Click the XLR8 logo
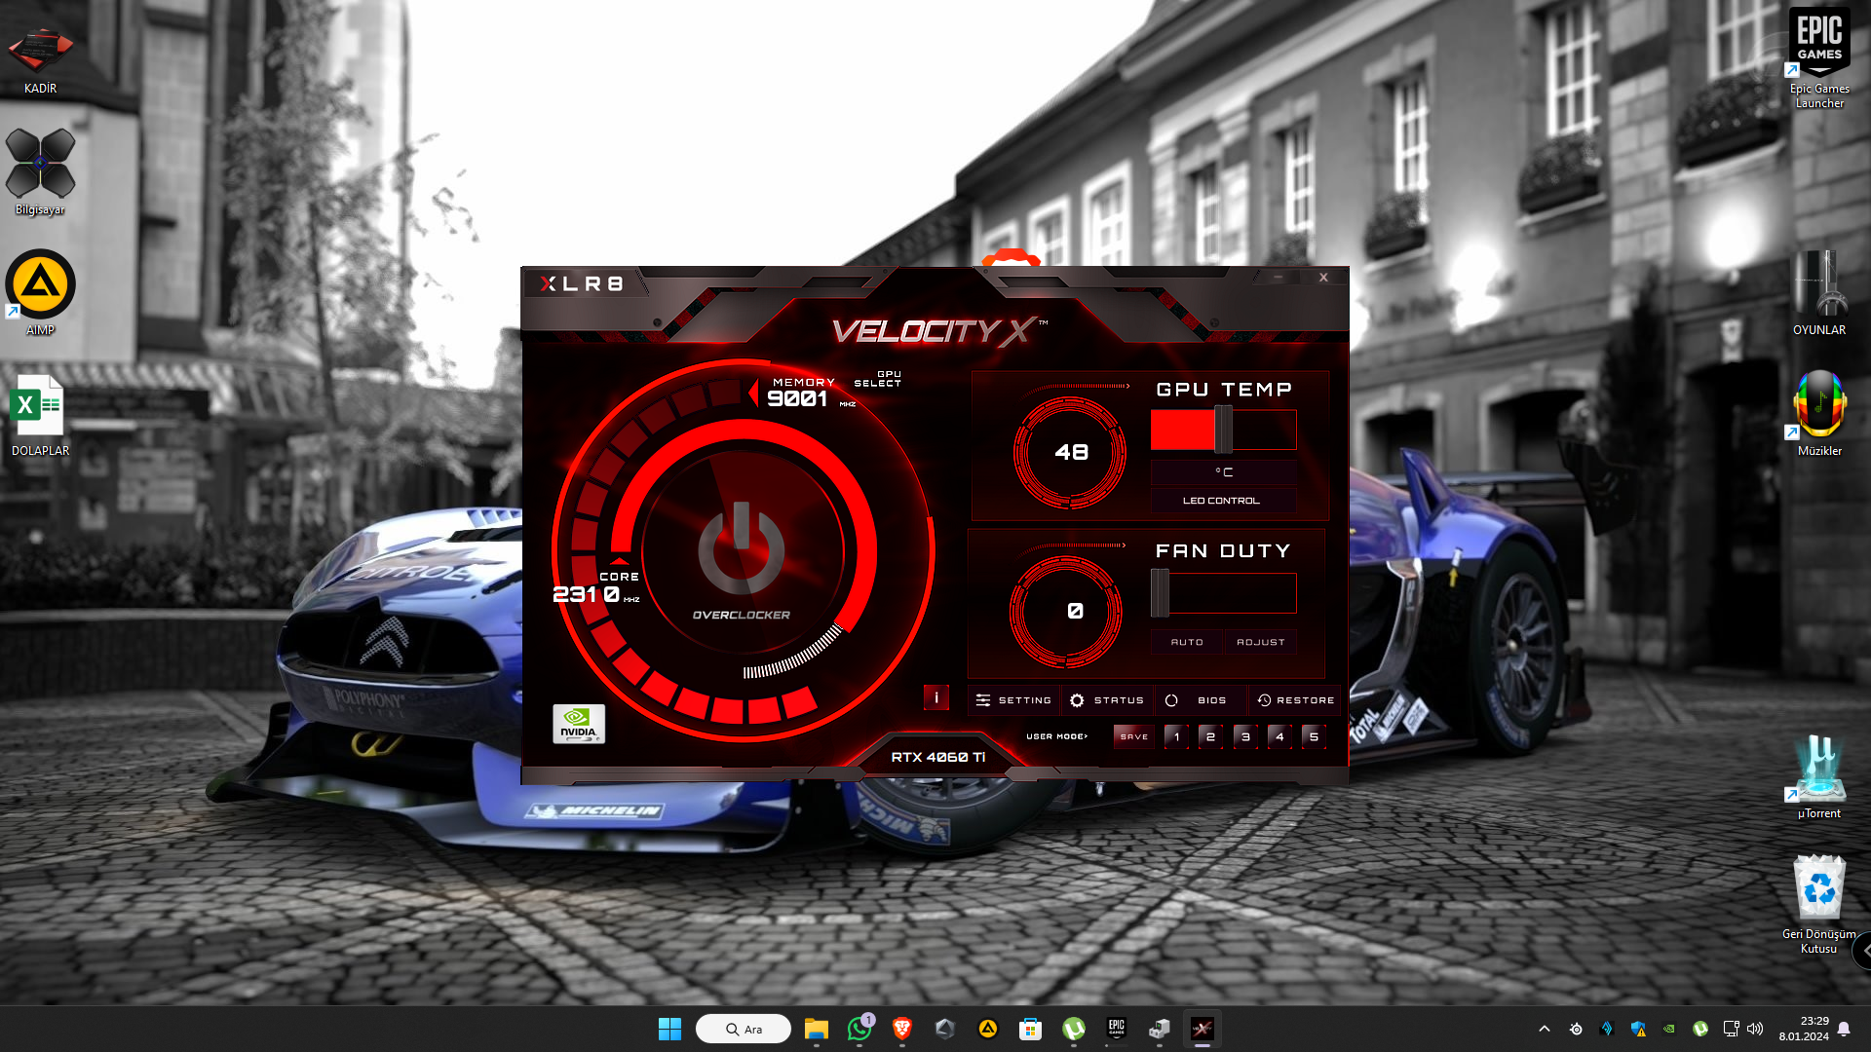1871x1052 pixels. point(582,283)
